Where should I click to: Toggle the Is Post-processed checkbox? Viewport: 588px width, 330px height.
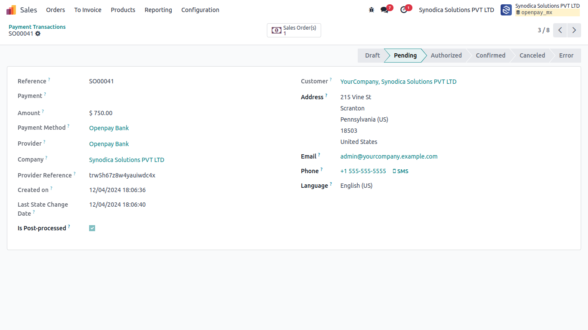(x=92, y=228)
